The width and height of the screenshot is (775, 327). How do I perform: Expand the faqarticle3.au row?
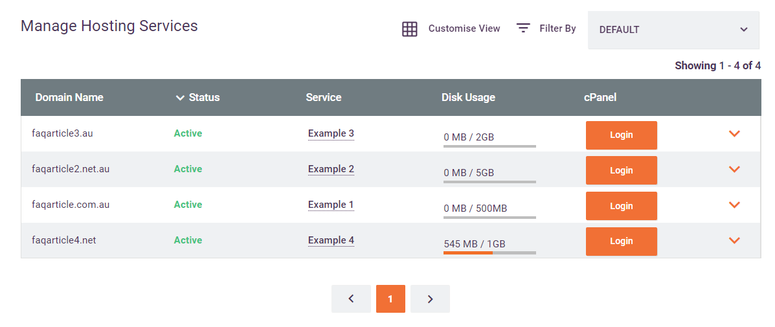pyautogui.click(x=734, y=133)
